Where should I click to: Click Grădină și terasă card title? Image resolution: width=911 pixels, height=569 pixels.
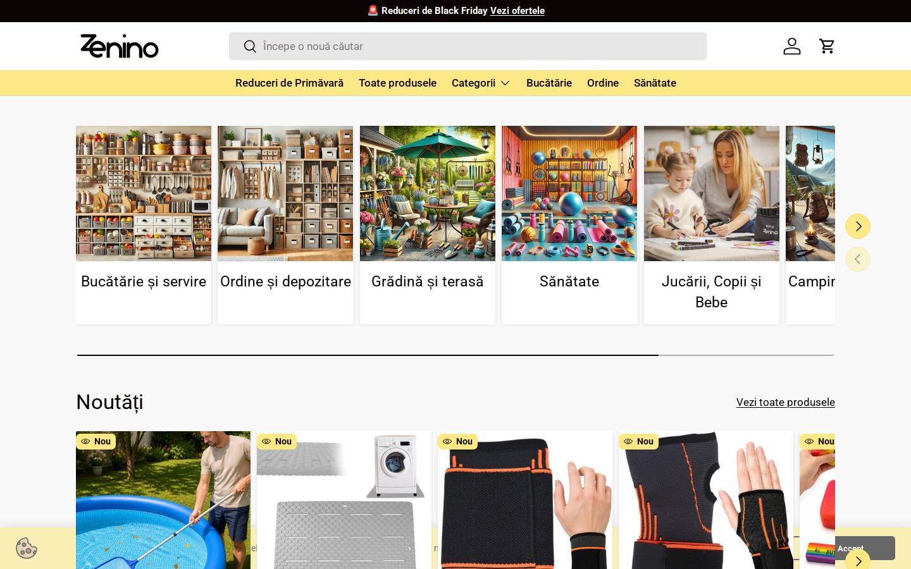[x=428, y=281]
